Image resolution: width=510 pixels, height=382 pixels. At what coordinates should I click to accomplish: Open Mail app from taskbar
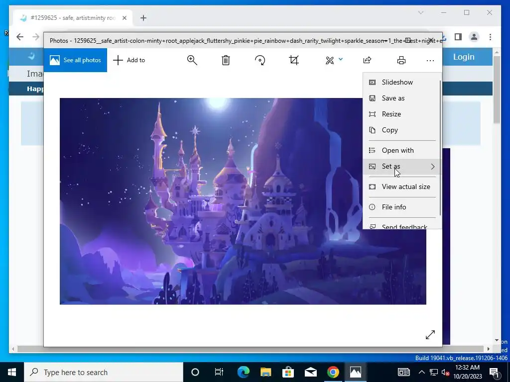311,372
